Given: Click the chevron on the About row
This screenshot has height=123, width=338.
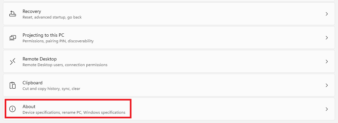Looking at the screenshot, I should [x=327, y=109].
